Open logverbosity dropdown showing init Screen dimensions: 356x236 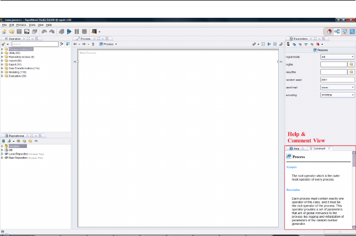pyautogui.click(x=337, y=57)
